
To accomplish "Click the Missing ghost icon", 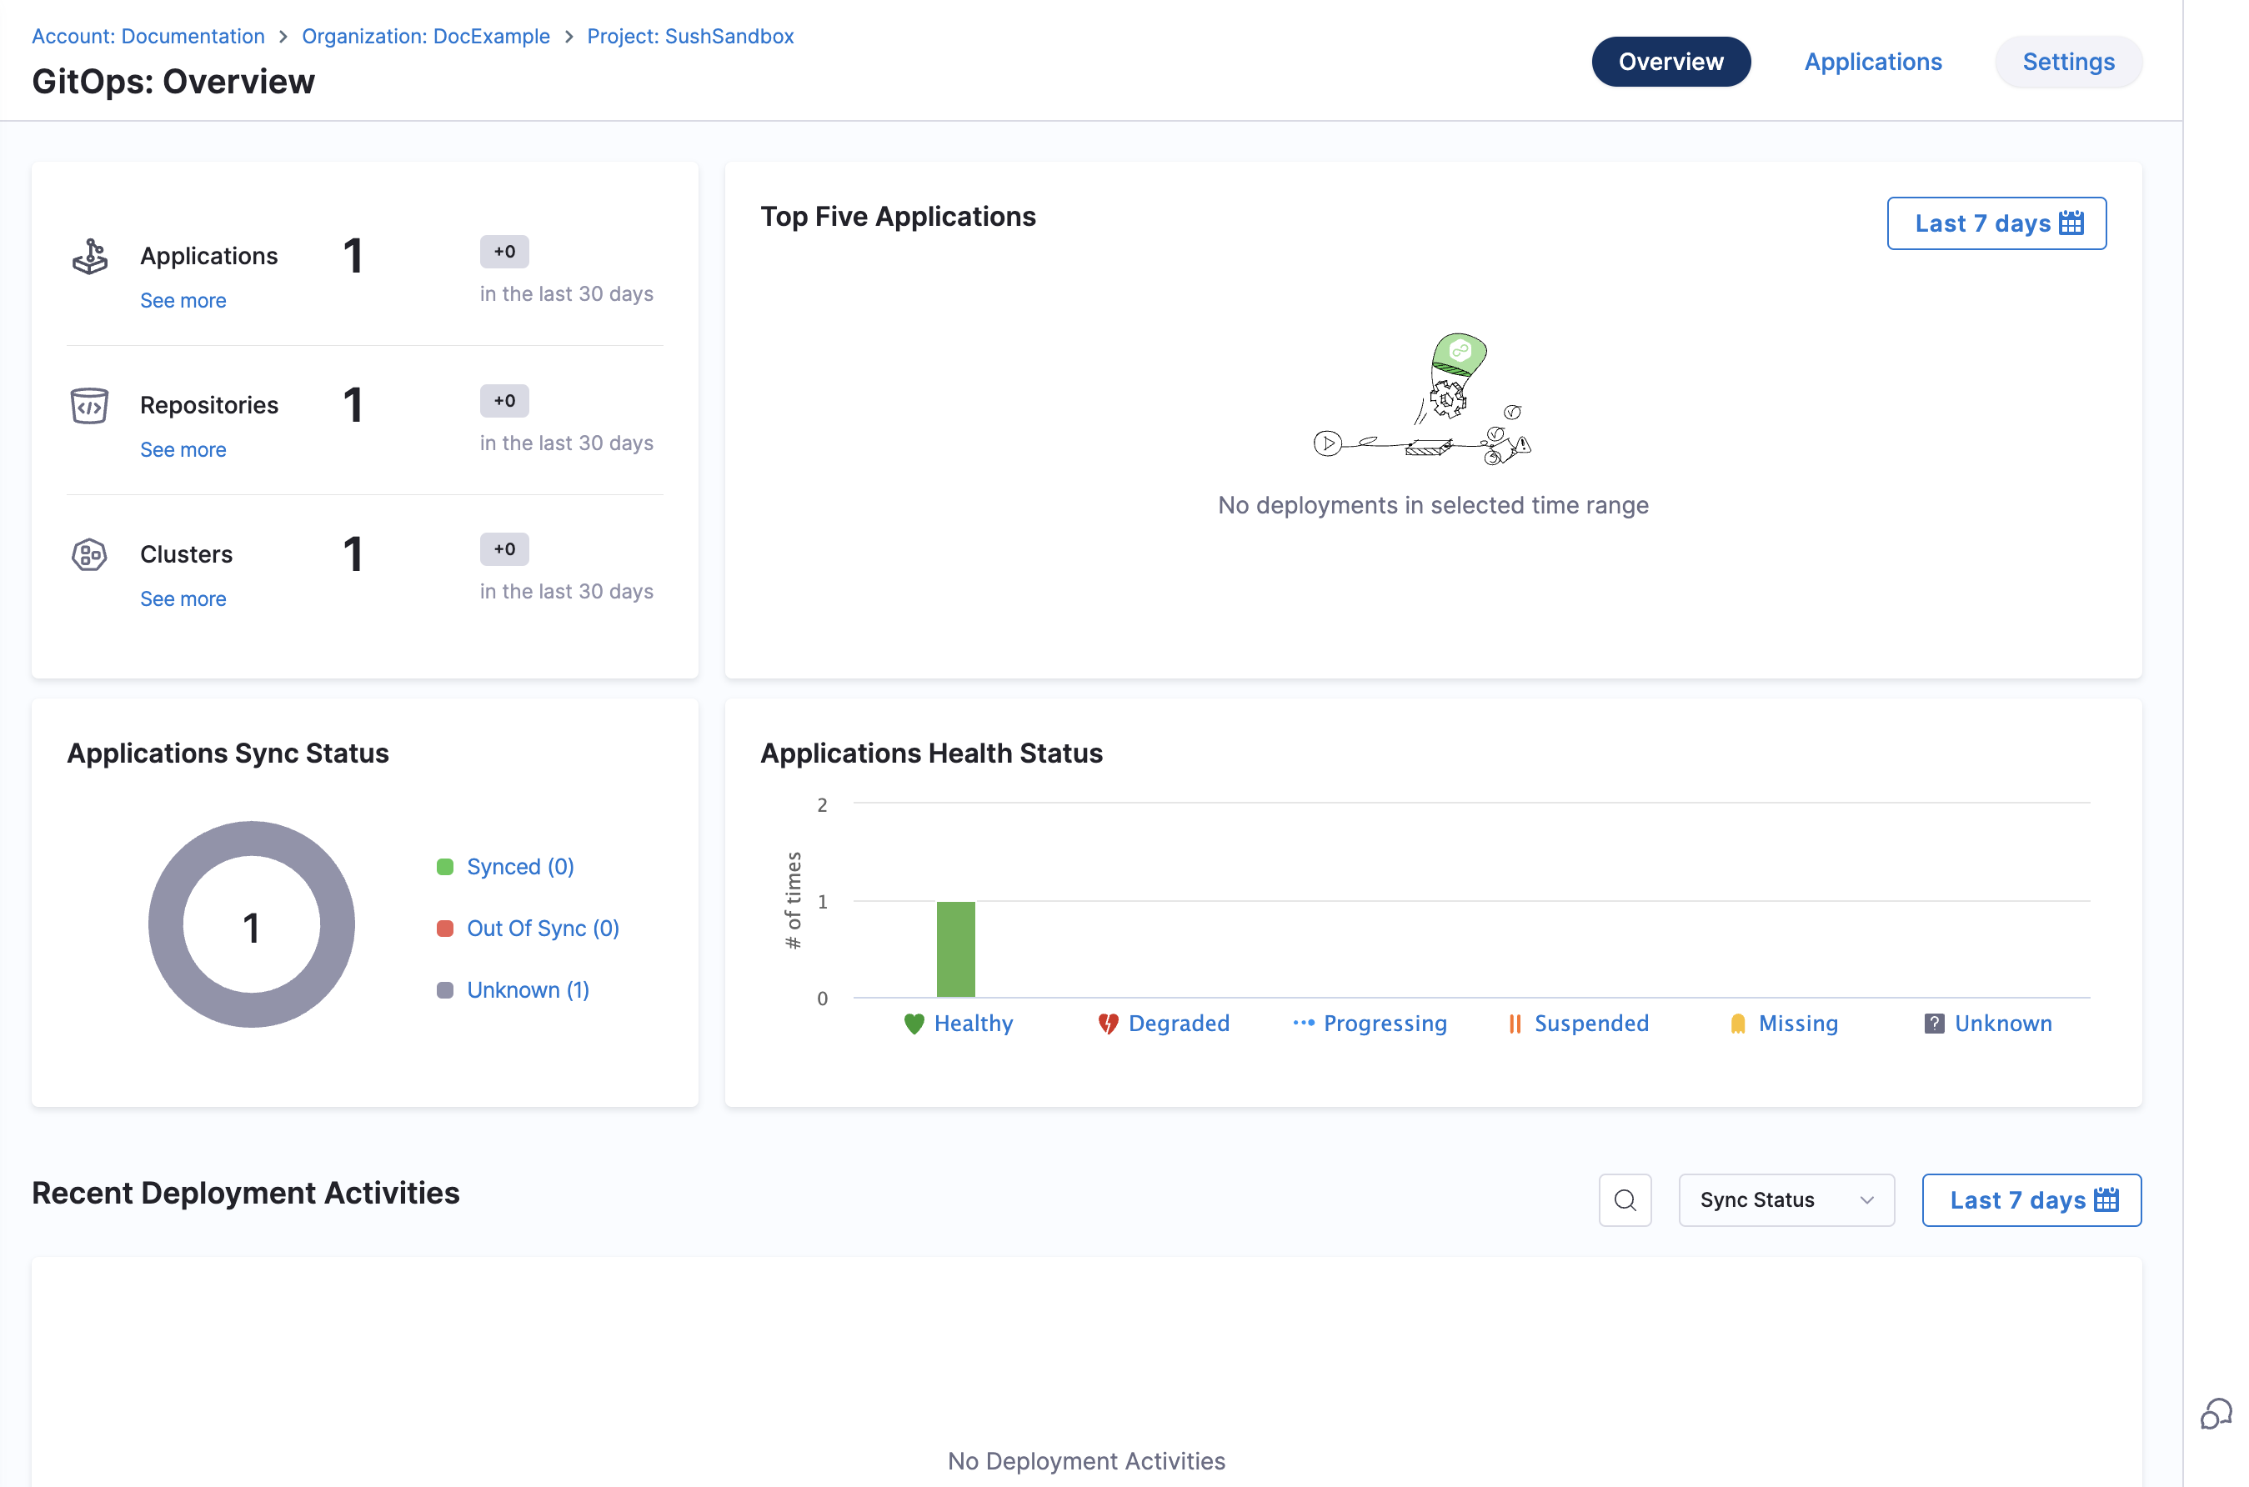I will (1738, 1024).
